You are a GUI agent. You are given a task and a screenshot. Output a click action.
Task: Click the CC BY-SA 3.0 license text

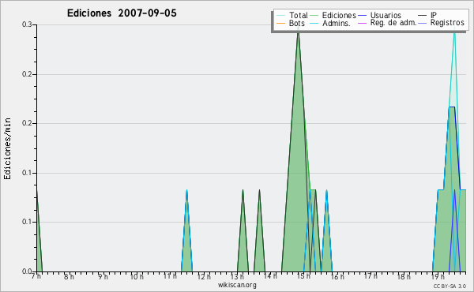coord(450,286)
